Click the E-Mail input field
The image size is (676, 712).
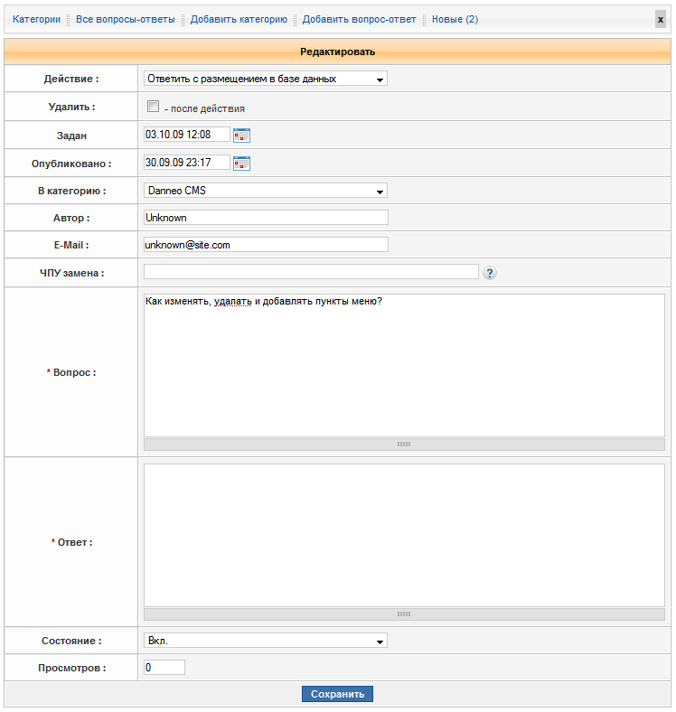(265, 245)
